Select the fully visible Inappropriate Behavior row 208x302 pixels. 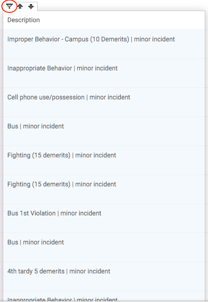[104, 73]
